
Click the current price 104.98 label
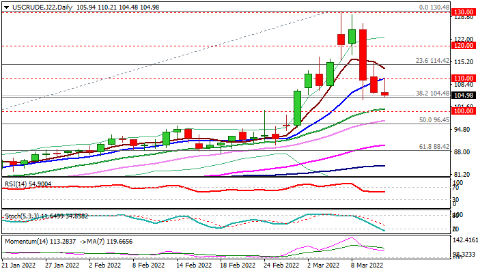pos(464,96)
